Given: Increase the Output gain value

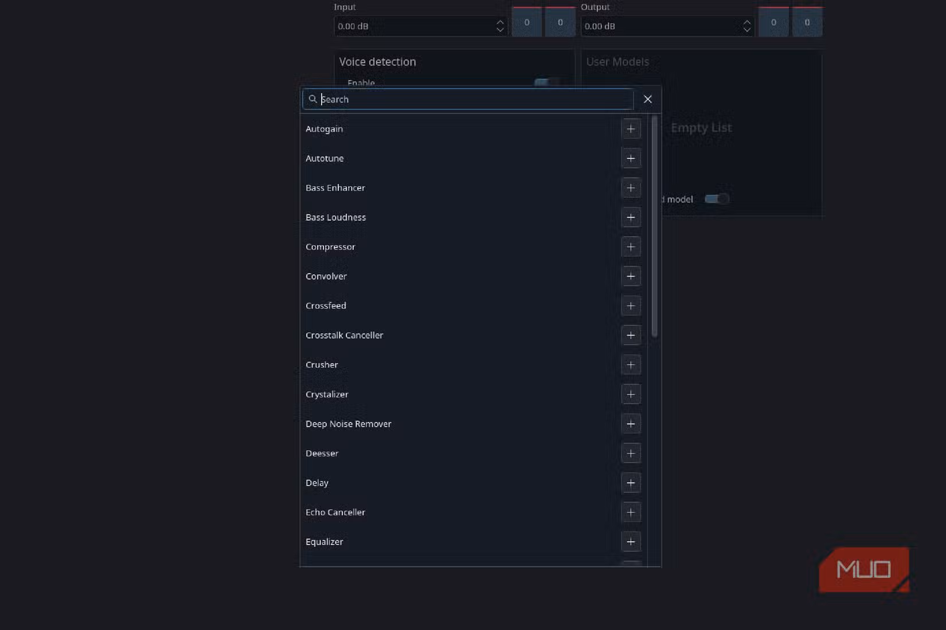Looking at the screenshot, I should pos(746,22).
